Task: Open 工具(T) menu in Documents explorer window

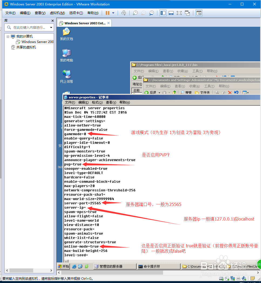Action: pyautogui.click(x=209, y=86)
